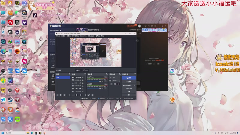Add a transition with plus icon
Screen dimensions: 240x135
coord(111,84)
